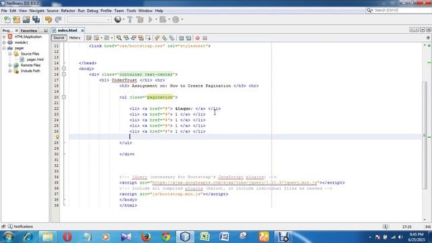Open Firefox from the taskbar
Screen dimensions: 432x243
[x=146, y=237]
